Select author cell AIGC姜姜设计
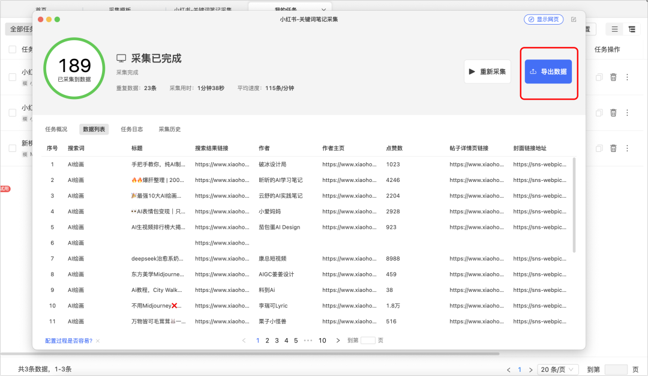The image size is (648, 376). [x=276, y=274]
